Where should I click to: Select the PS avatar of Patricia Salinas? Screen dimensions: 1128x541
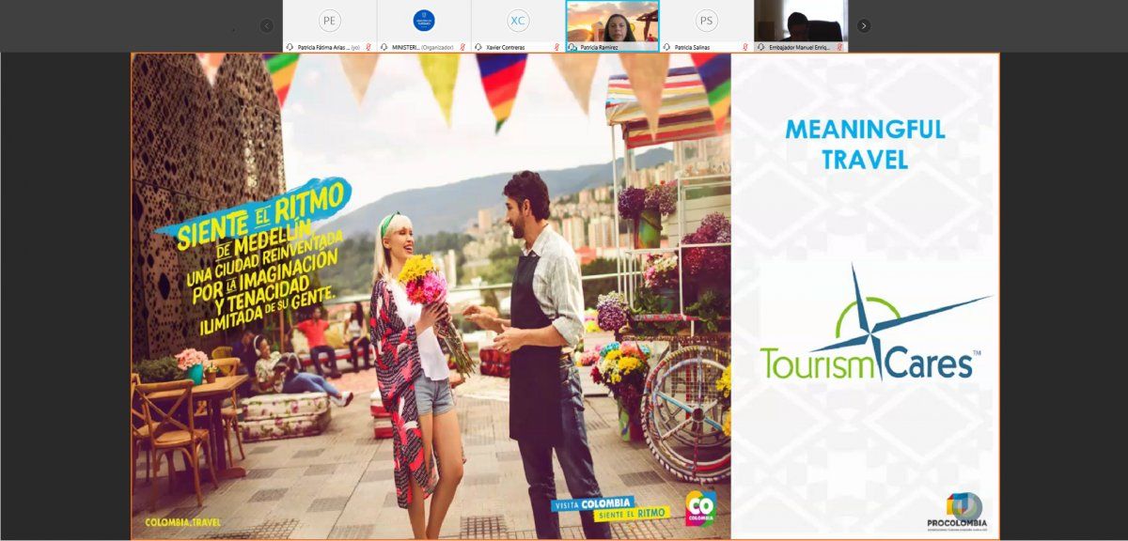tap(707, 21)
